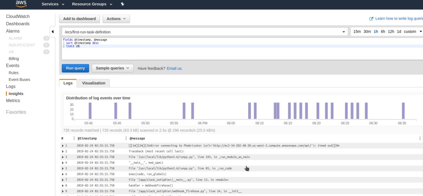423x196 pixels.
Task: Select the 15m time range
Action: (357, 32)
